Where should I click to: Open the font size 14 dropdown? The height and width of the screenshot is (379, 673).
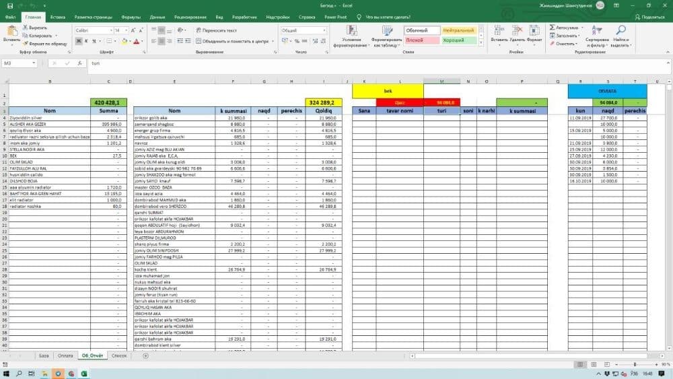tap(127, 30)
